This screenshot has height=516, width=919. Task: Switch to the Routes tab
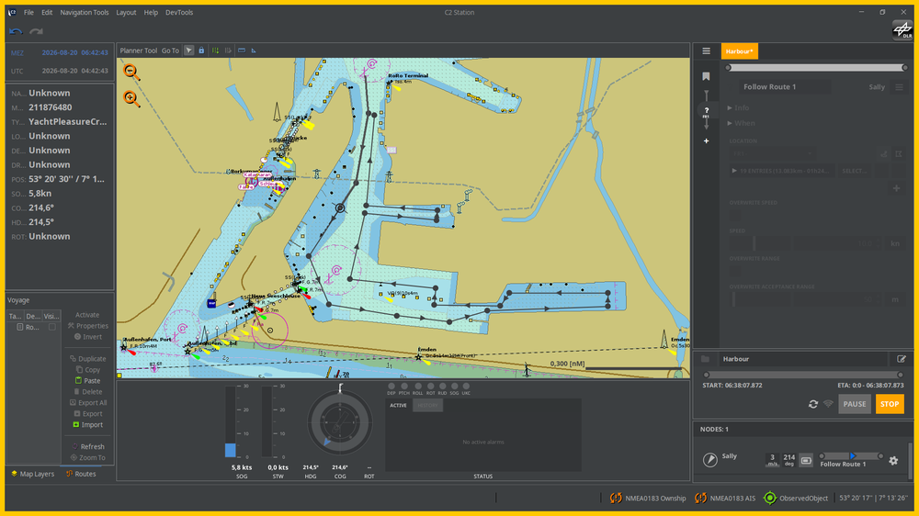[81, 474]
